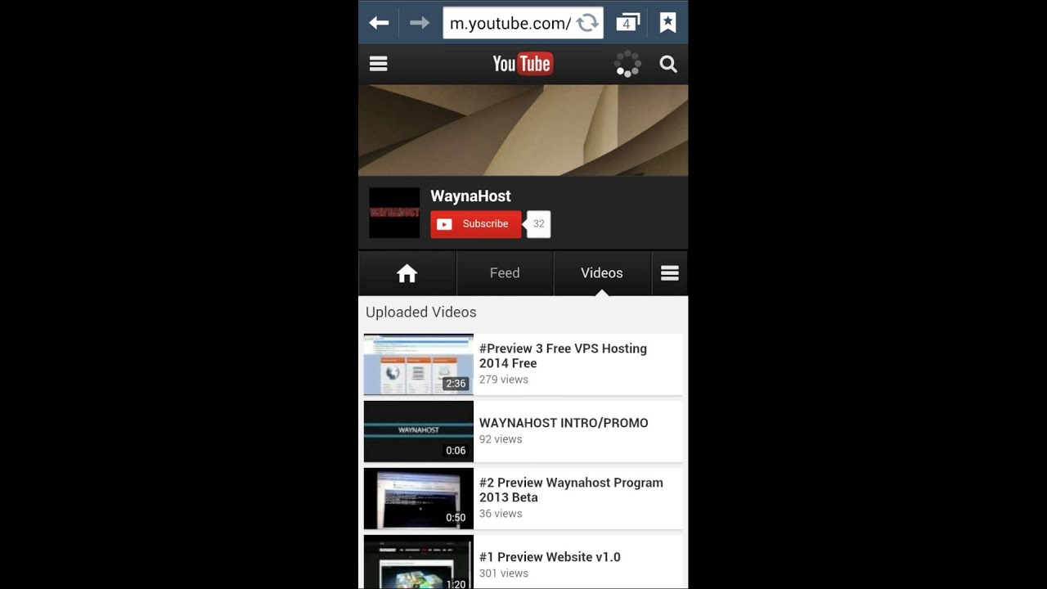The image size is (1047, 589).
Task: Click the Uploaded Videos heading
Action: point(420,312)
